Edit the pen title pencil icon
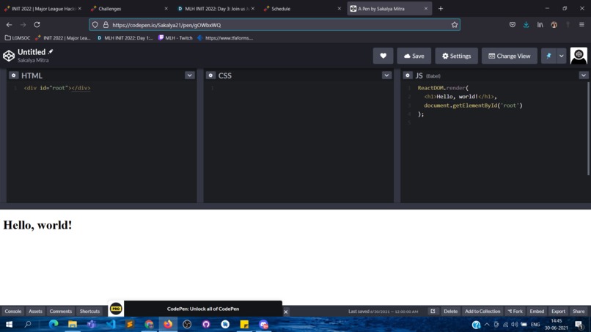 tap(51, 51)
